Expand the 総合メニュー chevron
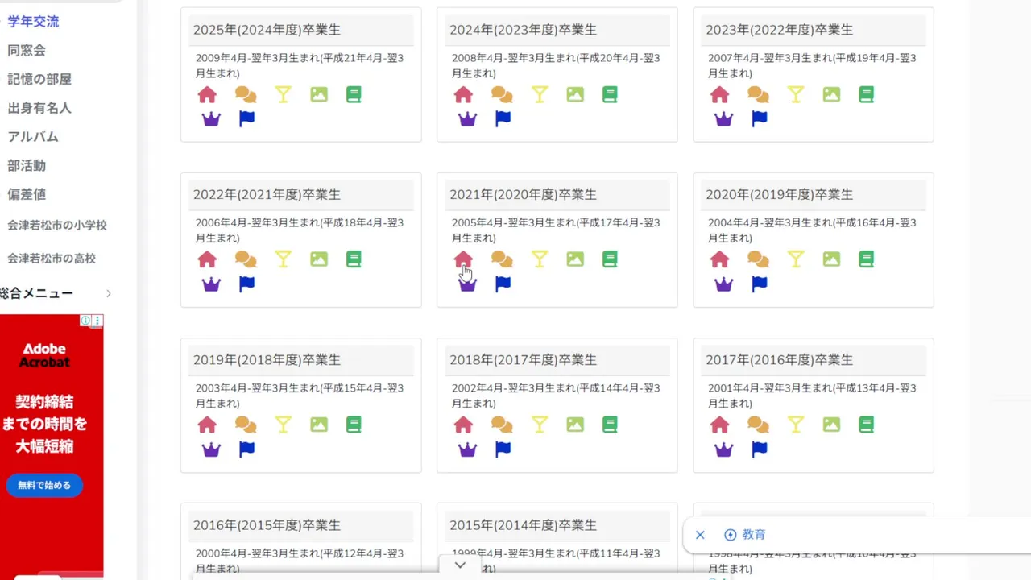The height and width of the screenshot is (580, 1031). click(x=109, y=294)
